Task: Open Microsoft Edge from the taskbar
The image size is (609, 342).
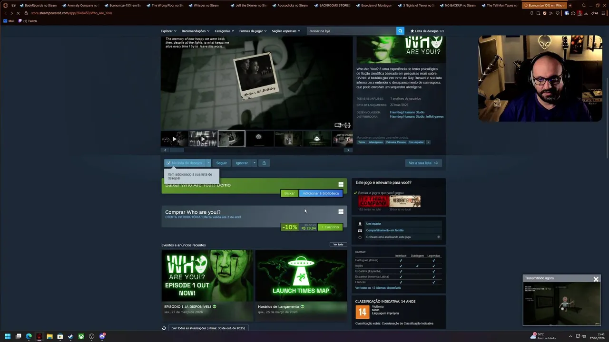Action: 29,336
